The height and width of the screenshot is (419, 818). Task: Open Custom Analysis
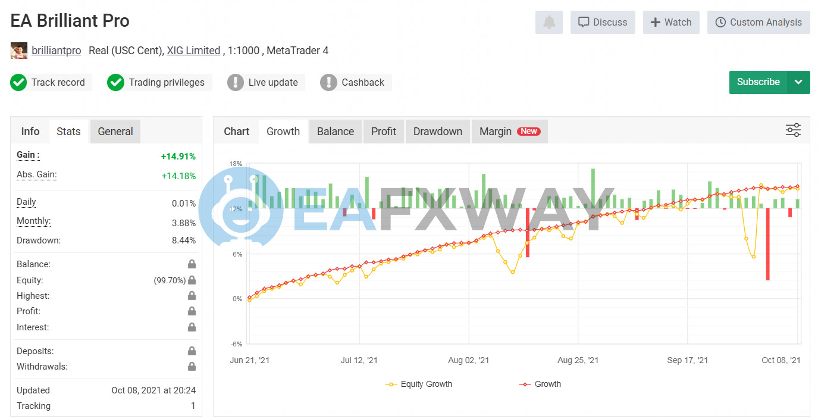click(759, 23)
